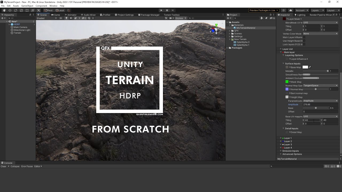Select the Scale tool
The image size is (342, 192).
pos(21,10)
